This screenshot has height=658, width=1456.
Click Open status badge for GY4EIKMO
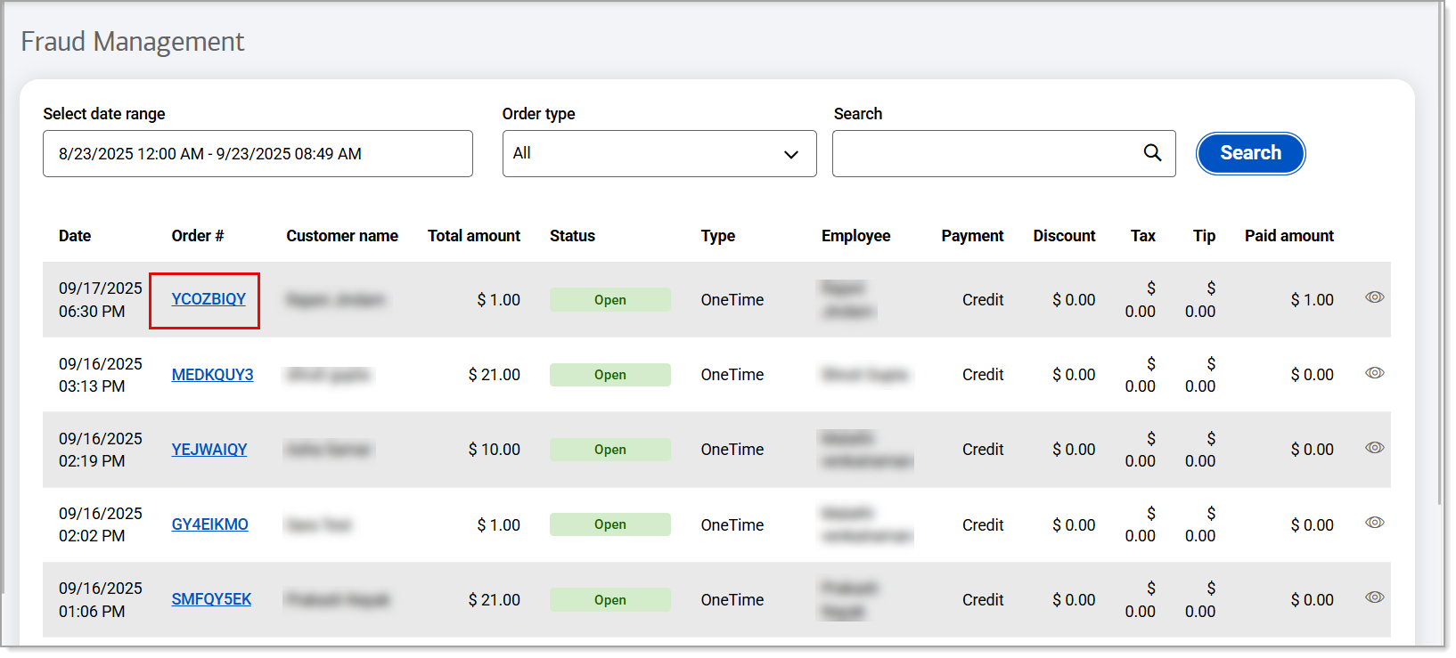pyautogui.click(x=610, y=524)
